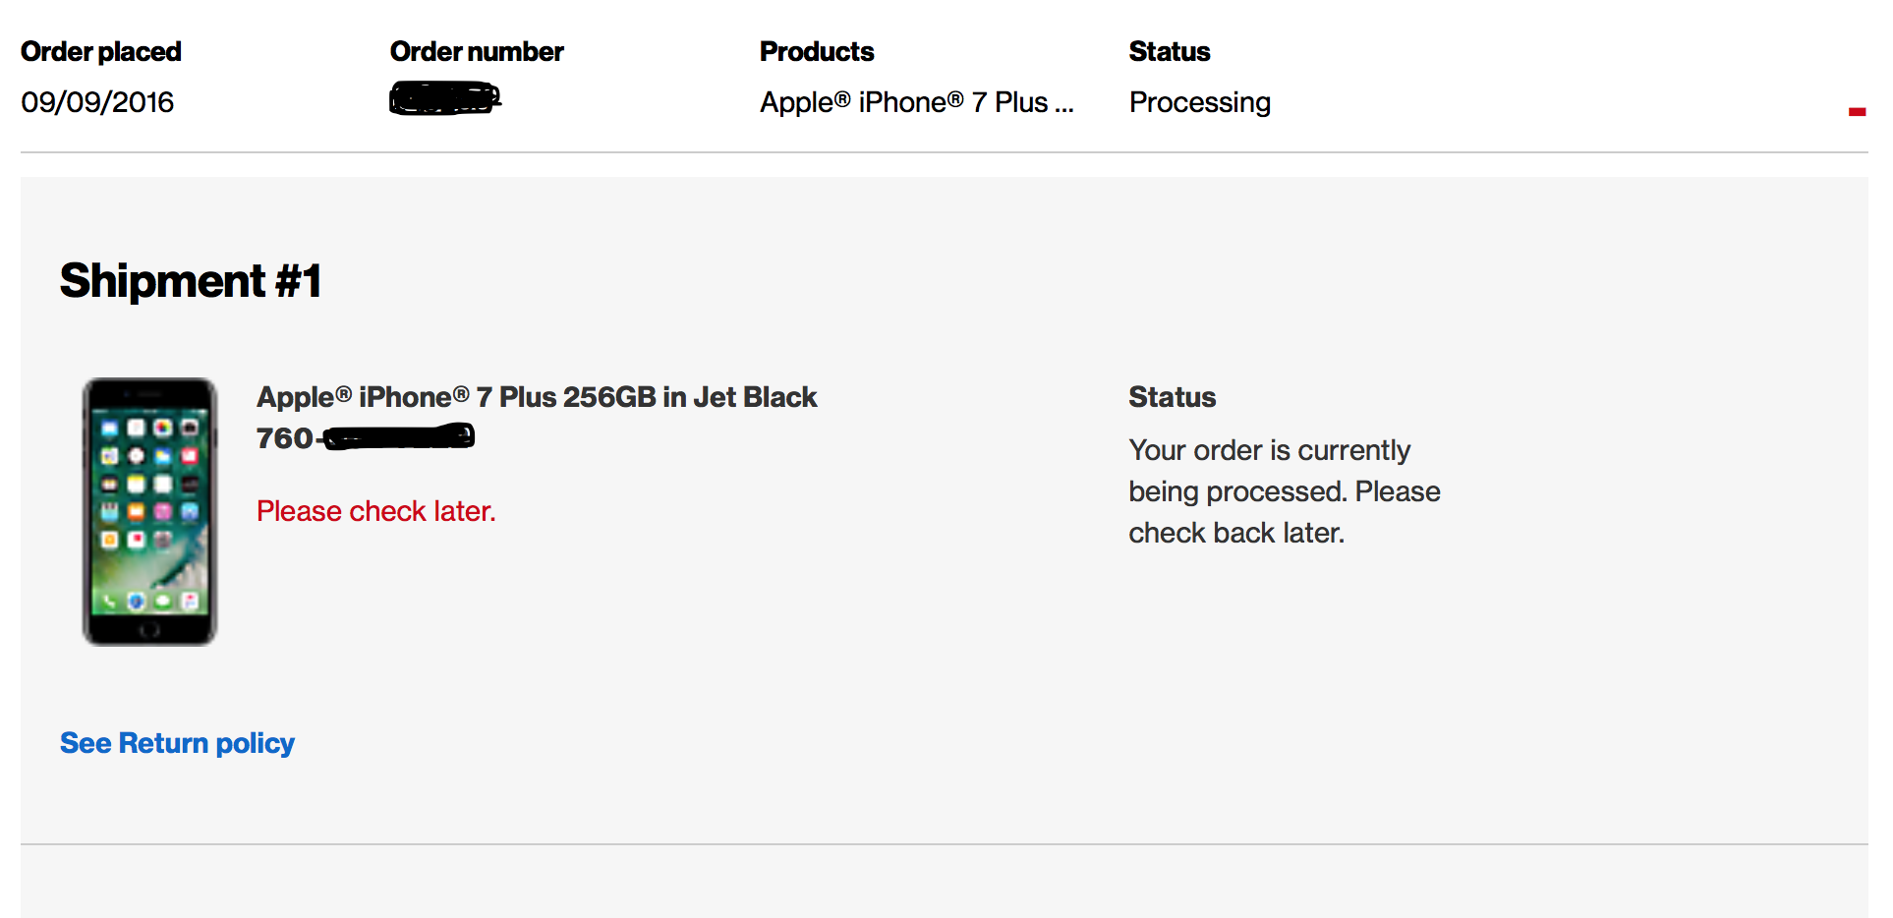Click the iPhone 7 Plus product thumbnail
1893x918 pixels.
149,511
